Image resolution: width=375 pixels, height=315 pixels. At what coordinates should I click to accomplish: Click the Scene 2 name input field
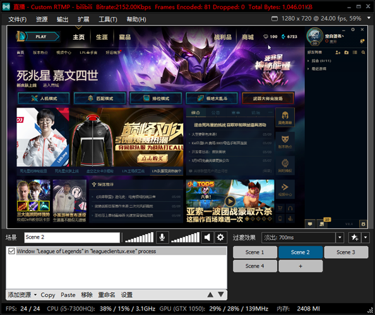coord(72,237)
